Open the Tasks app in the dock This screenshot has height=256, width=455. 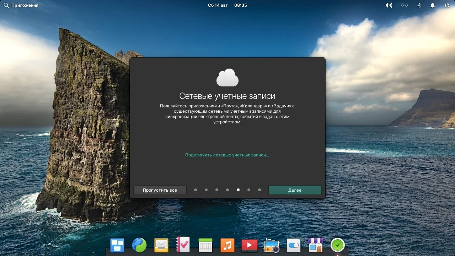183,245
